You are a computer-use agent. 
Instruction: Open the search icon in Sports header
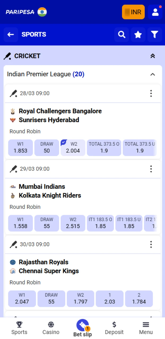click(121, 34)
